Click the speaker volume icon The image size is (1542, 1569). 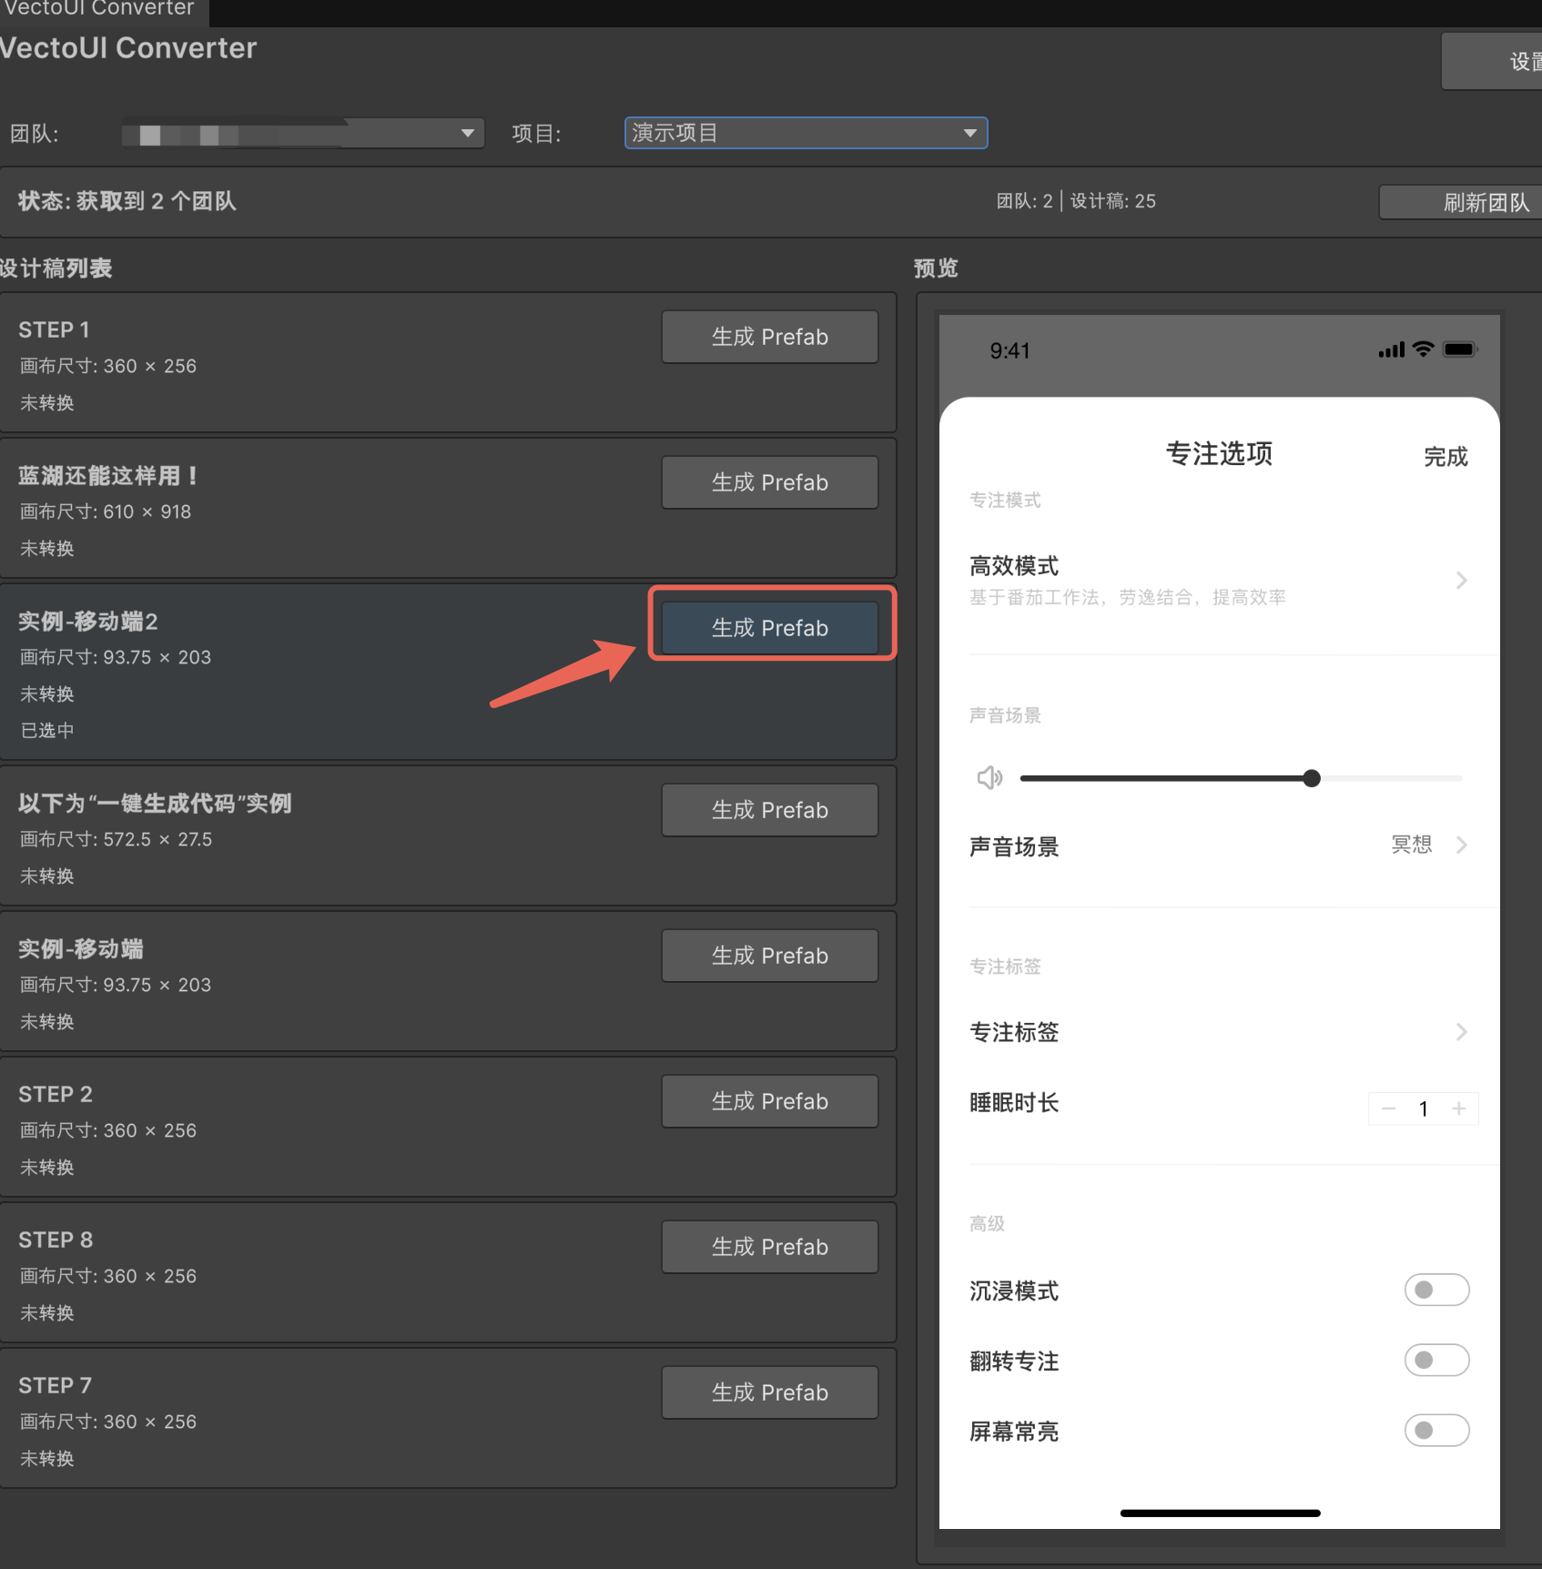(989, 778)
